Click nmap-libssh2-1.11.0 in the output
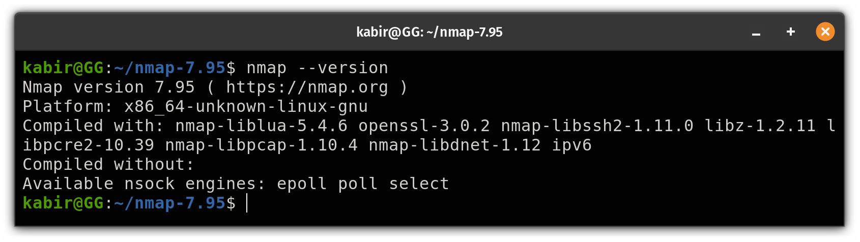 pos(597,126)
